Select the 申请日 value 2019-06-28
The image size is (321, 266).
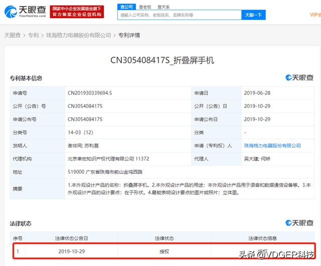click(257, 93)
